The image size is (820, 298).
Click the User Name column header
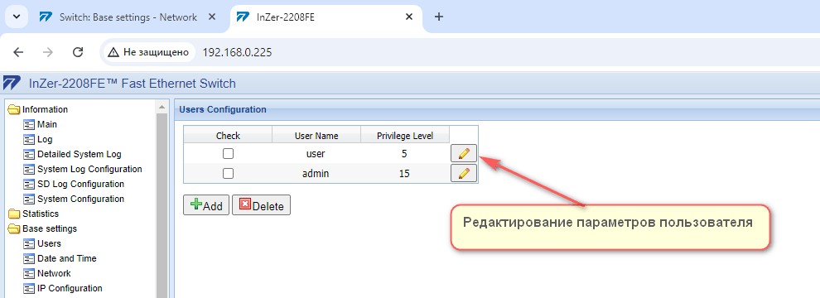[316, 136]
